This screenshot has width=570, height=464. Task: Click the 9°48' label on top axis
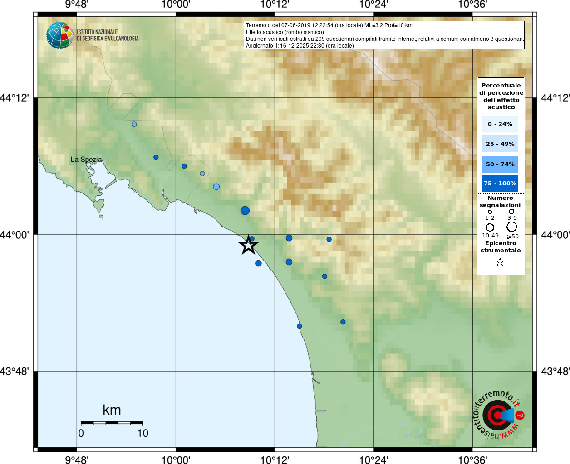click(x=77, y=5)
